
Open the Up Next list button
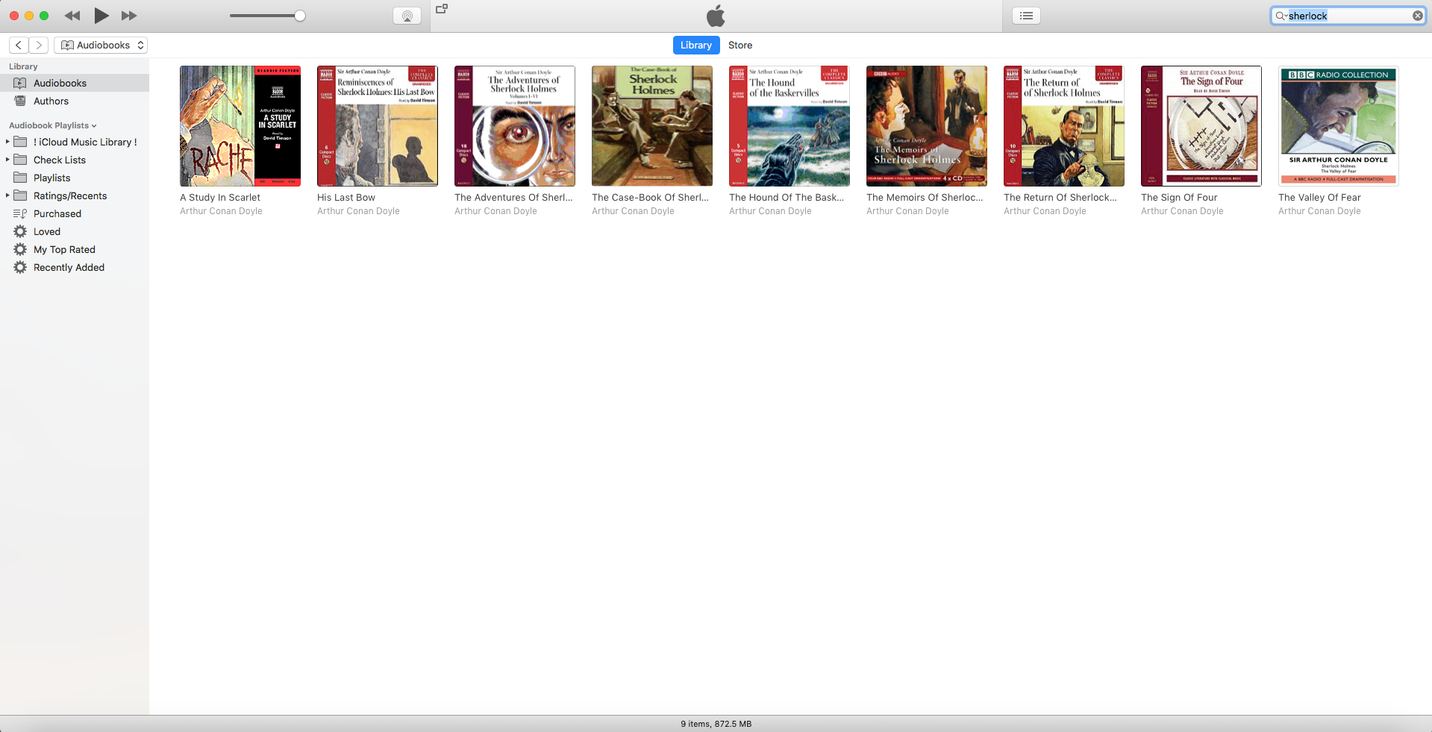coord(1027,16)
